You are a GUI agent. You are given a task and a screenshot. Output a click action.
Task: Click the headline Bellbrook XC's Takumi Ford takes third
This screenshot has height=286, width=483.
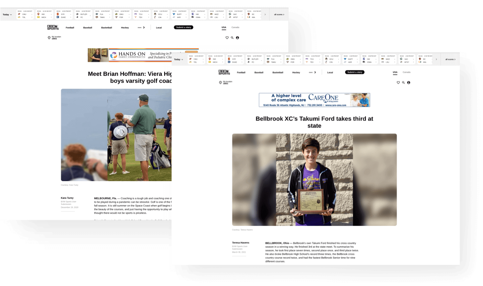pos(314,122)
